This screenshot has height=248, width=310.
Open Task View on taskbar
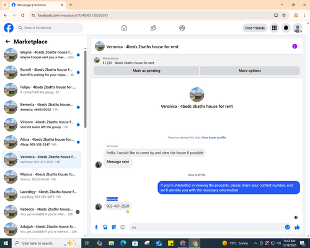point(87,243)
